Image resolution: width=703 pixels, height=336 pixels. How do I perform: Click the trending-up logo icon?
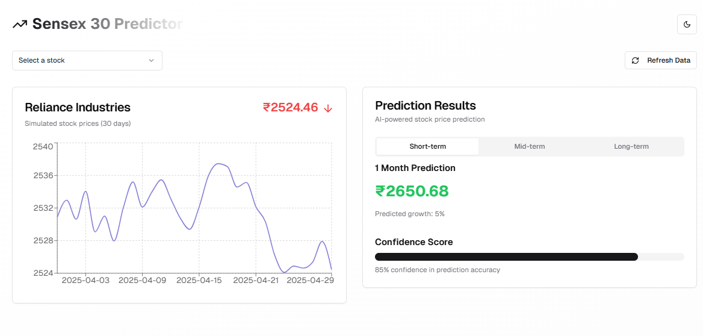pos(20,24)
